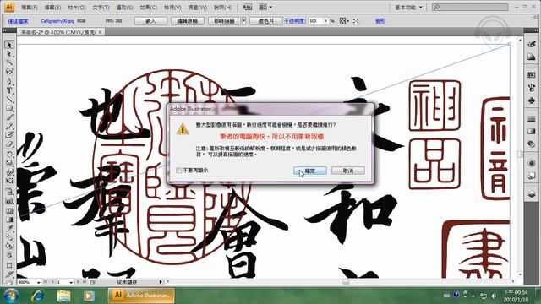Open the 物件(O) menu
This screenshot has height=304, width=541.
point(77,8)
